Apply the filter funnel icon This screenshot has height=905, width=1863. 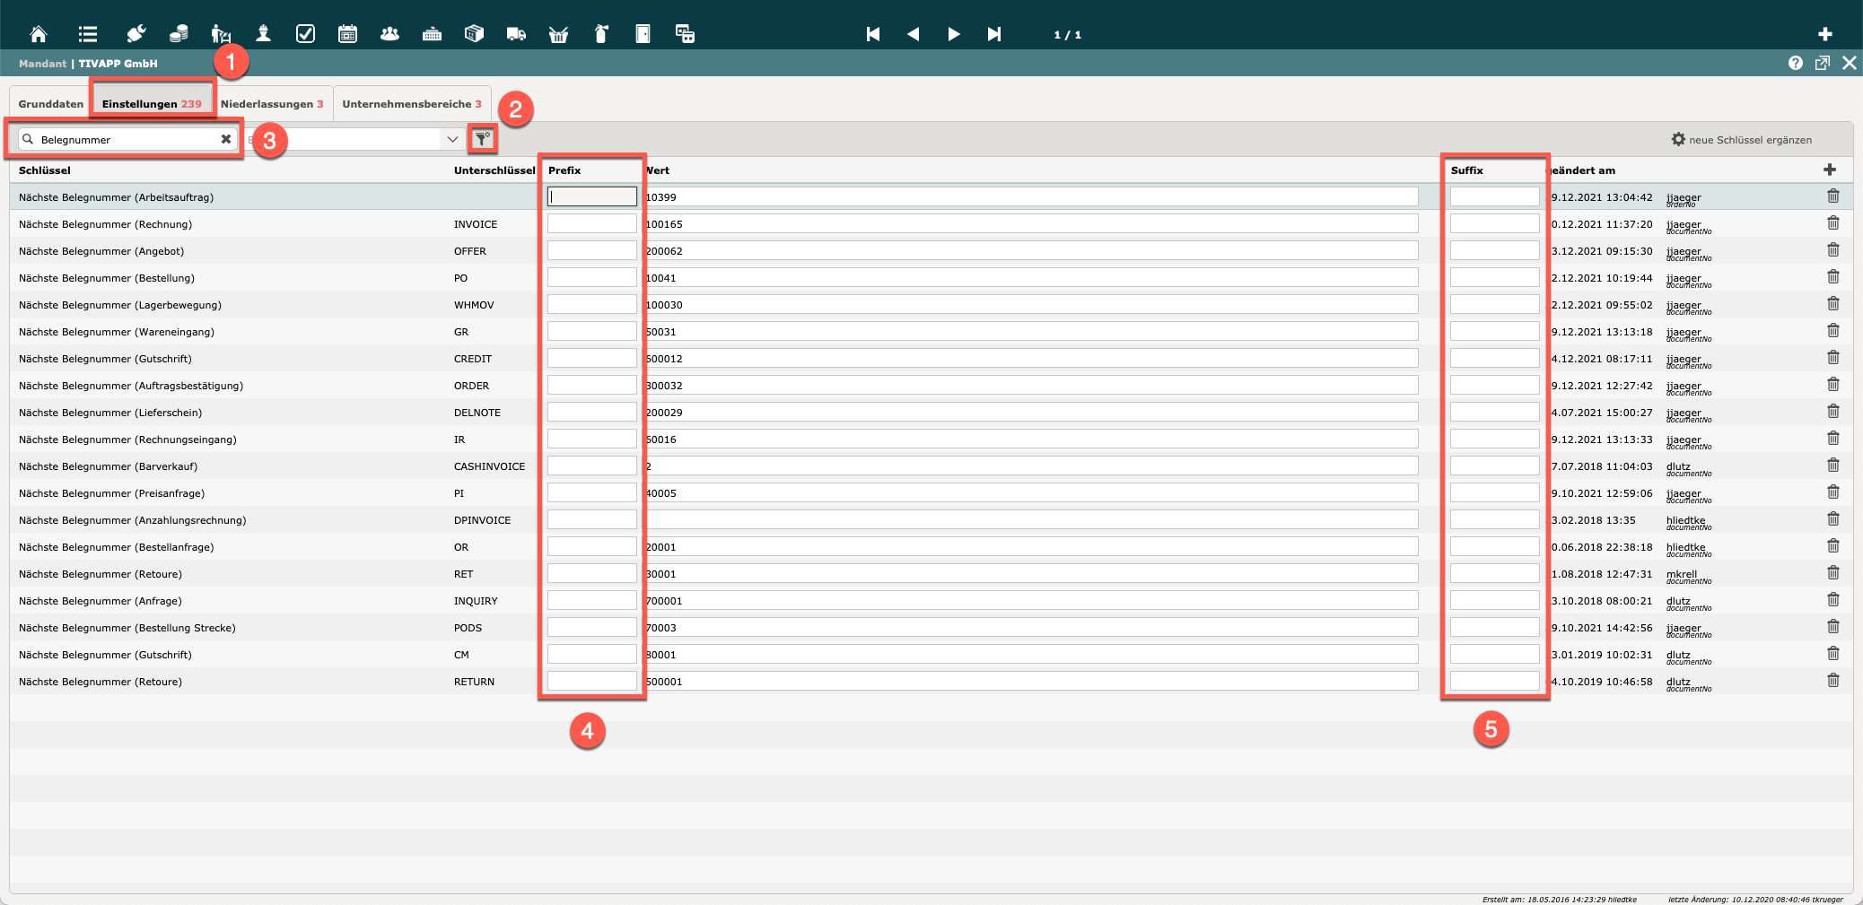pos(483,139)
